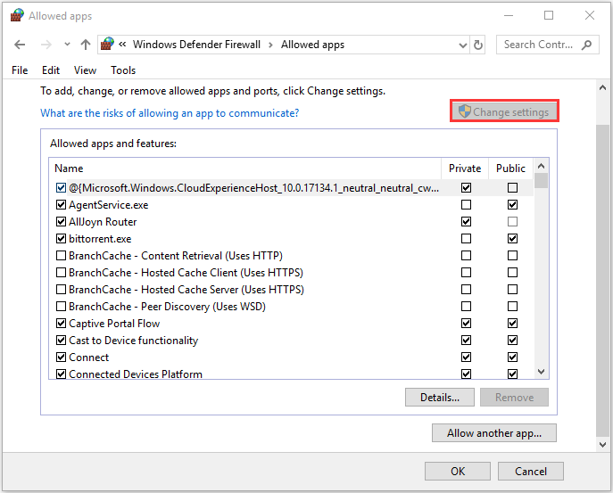Image resolution: width=613 pixels, height=493 pixels.
Task: Close the Allowed apps window
Action: [x=589, y=16]
